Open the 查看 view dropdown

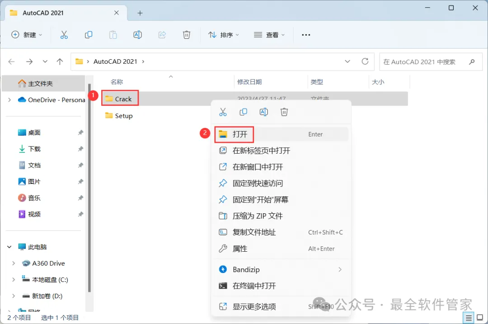coord(269,35)
